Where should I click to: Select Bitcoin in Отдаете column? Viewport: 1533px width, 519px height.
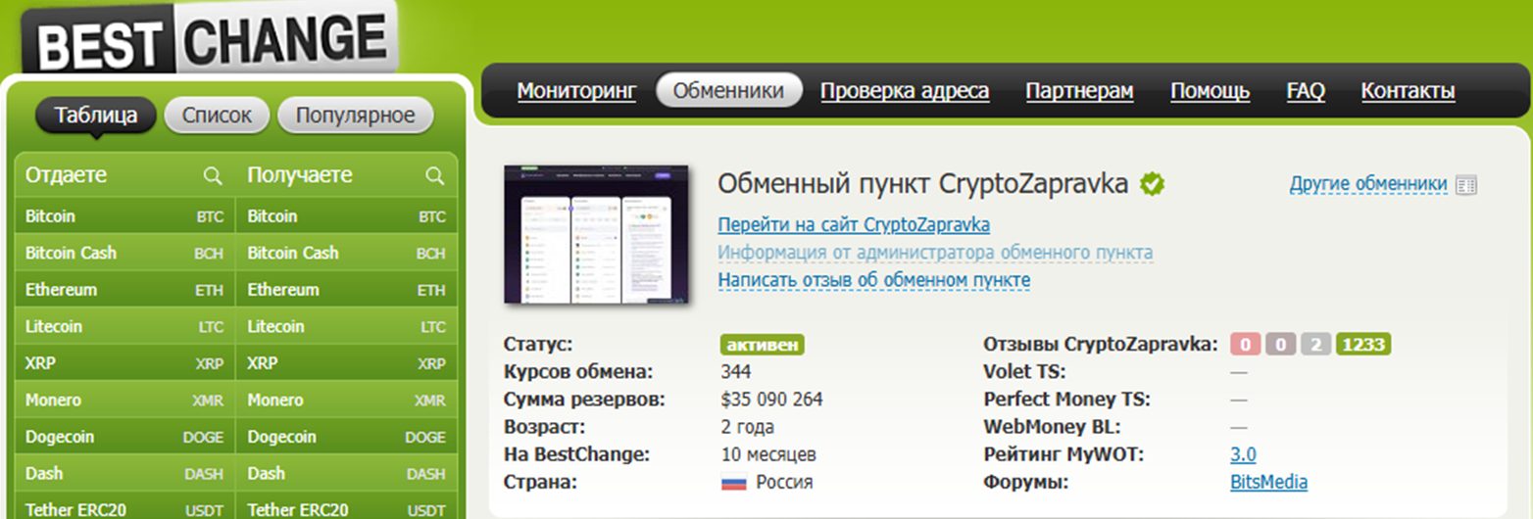click(124, 216)
